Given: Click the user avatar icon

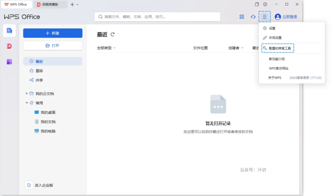Looking at the screenshot, I should (278, 17).
